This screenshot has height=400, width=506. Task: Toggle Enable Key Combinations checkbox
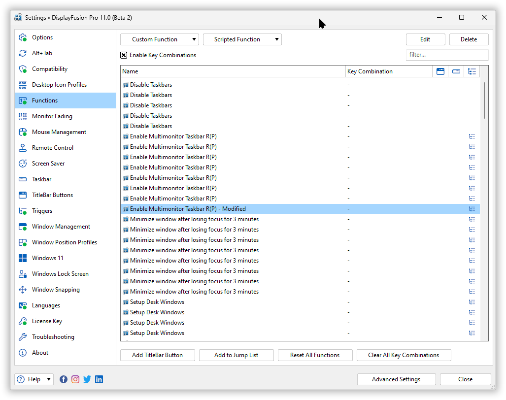[124, 55]
